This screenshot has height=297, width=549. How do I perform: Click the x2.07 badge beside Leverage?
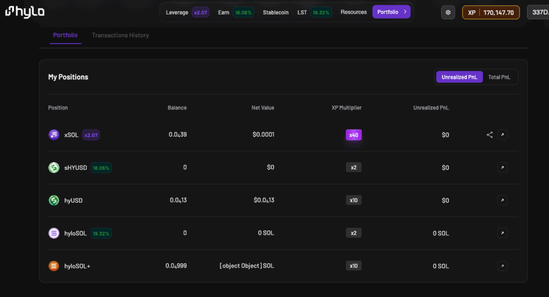(201, 12)
